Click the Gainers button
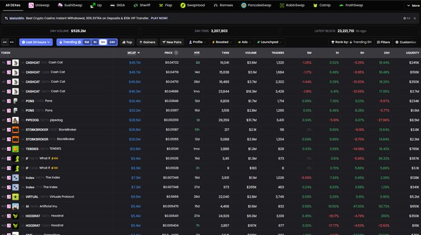This screenshot has height=235, width=421. (147, 42)
